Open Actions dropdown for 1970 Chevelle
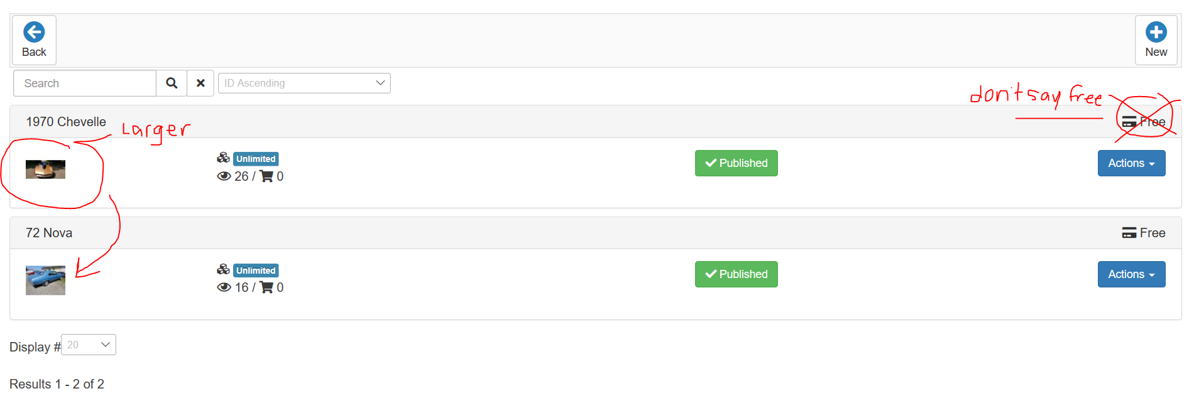Screen dimensions: 1194x418 pos(1131,163)
